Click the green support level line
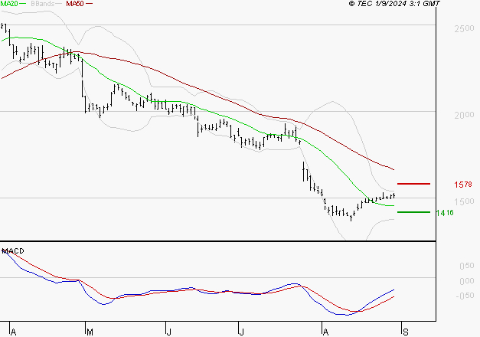This screenshot has width=480, height=337. point(413,212)
